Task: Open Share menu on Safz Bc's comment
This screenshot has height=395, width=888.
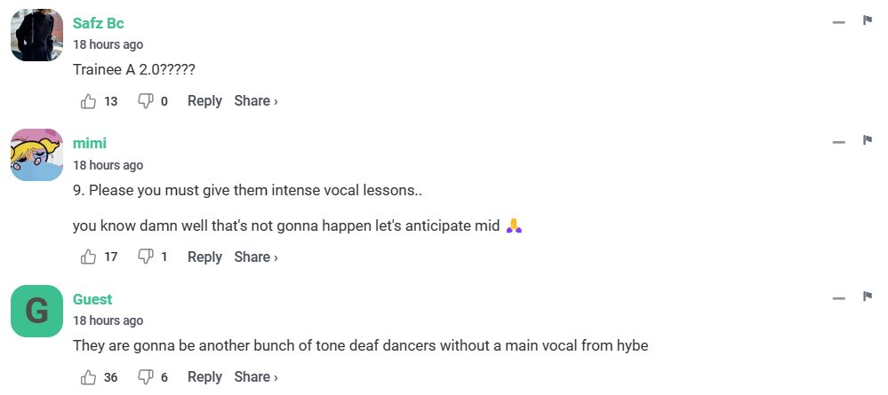Action: point(256,101)
